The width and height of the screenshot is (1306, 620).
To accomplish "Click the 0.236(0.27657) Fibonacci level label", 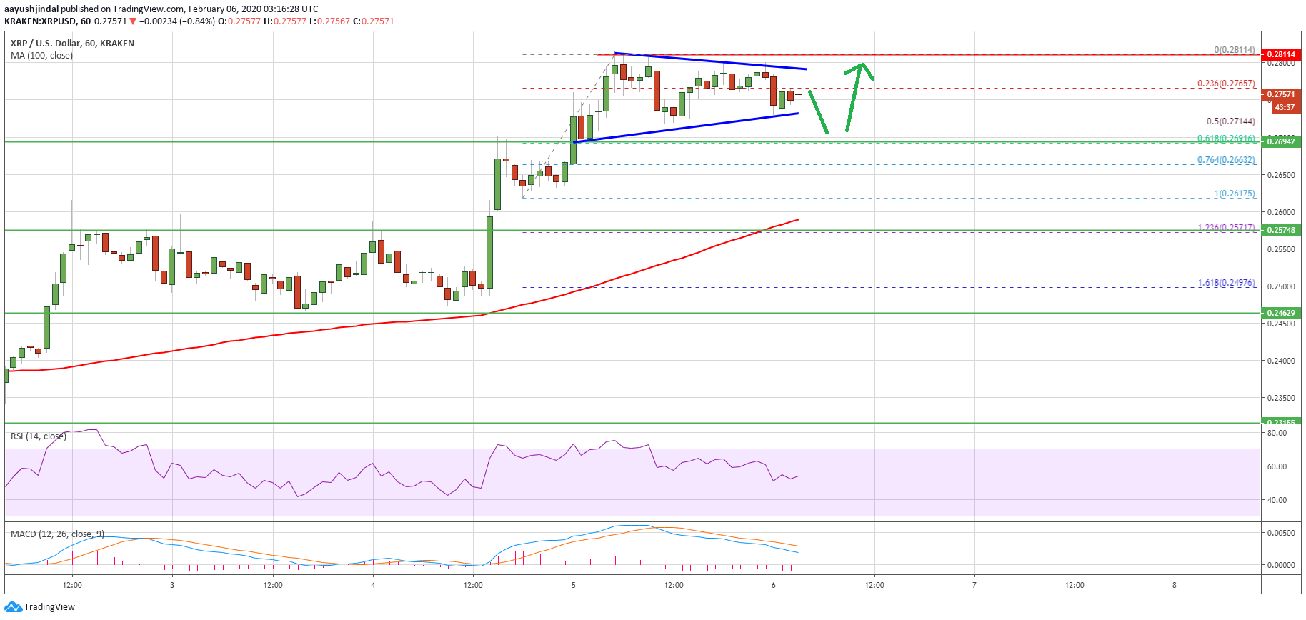I will [x=1227, y=84].
